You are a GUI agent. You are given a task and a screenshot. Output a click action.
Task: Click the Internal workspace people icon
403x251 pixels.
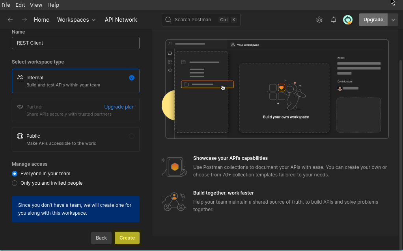pyautogui.click(x=20, y=78)
